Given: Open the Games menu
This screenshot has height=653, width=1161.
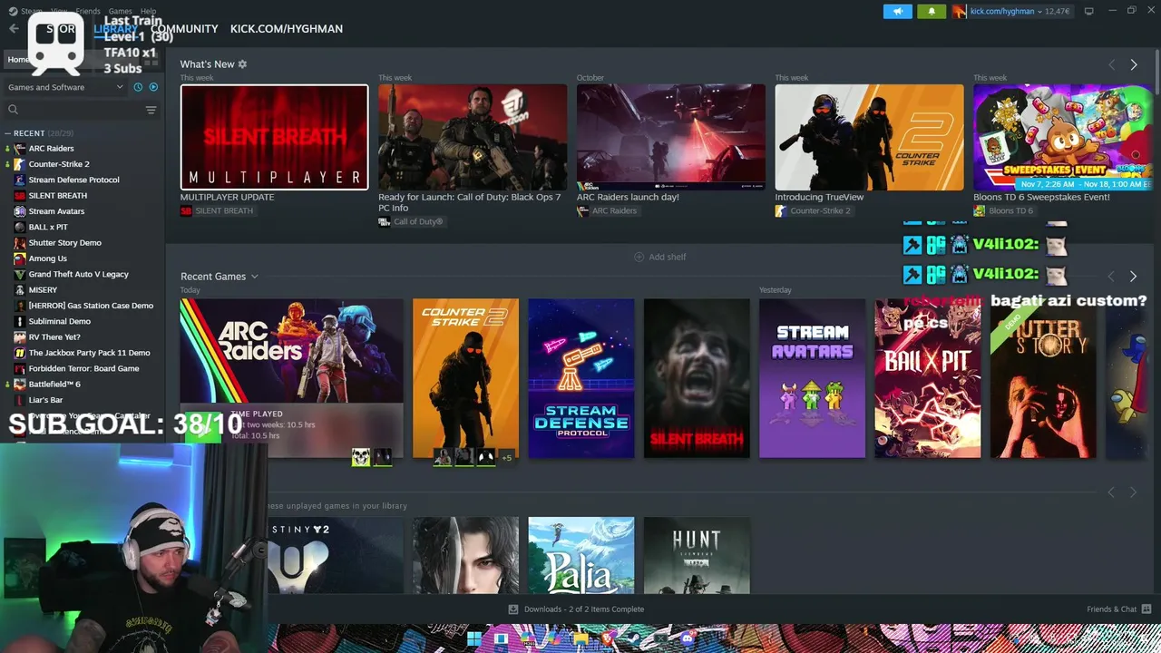Looking at the screenshot, I should 120,11.
